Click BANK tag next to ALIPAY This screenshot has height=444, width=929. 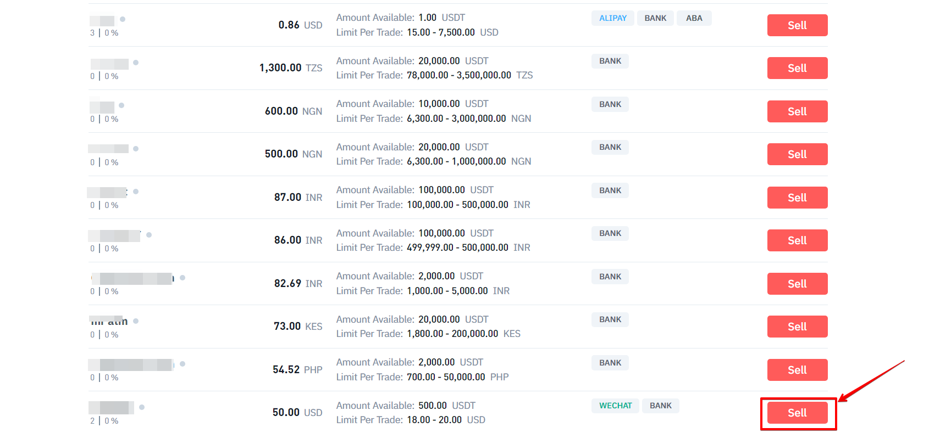[x=655, y=18]
